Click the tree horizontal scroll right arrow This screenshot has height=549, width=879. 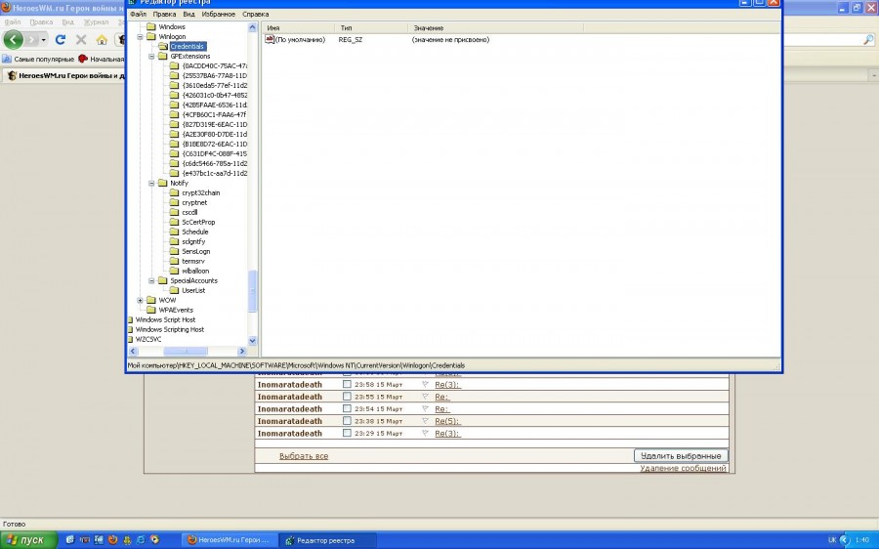coord(242,351)
